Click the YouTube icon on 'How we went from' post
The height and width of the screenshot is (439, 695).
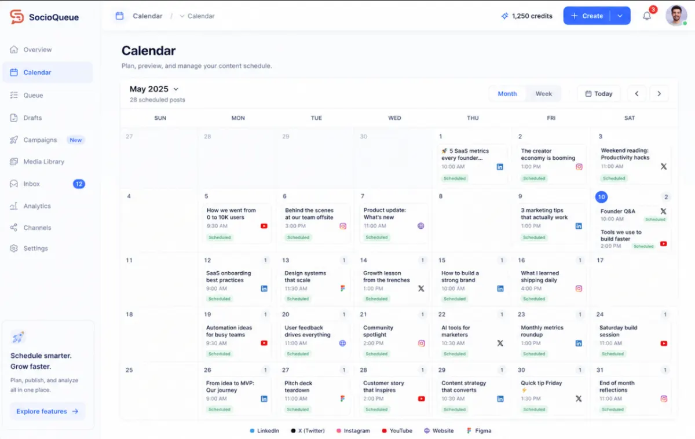(264, 226)
